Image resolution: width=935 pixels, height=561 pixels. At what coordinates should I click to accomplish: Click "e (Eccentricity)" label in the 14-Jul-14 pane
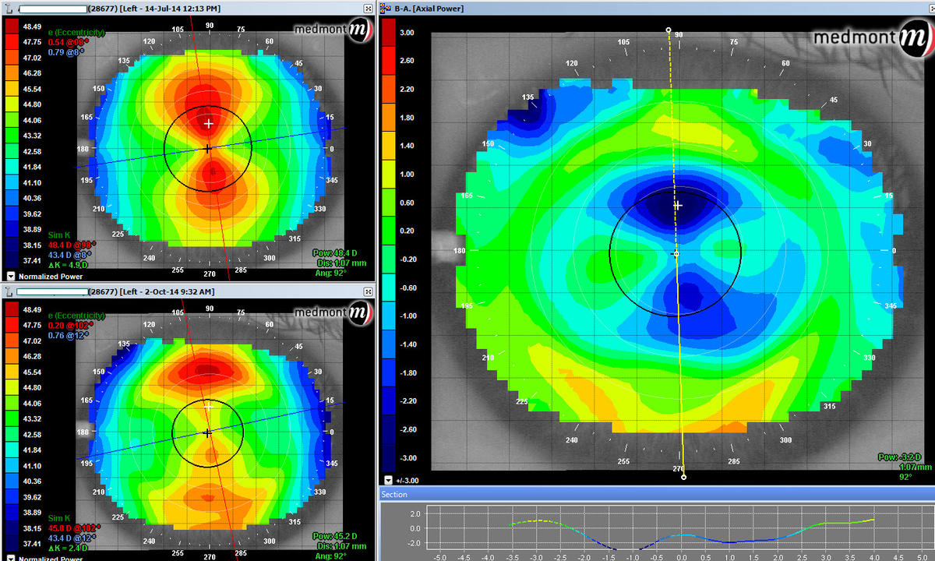click(76, 31)
